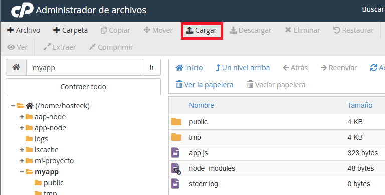The height and width of the screenshot is (195, 385).
Task: Select app-node folder in tree
Action: (x=50, y=128)
